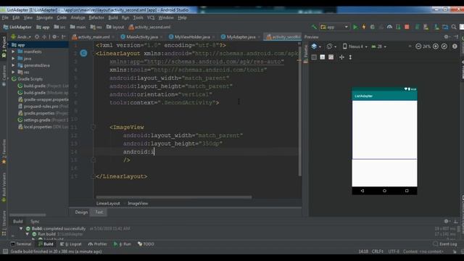Screen dimensions: 464x261
Task: Expand the manifests folder
Action: [x=13, y=51]
